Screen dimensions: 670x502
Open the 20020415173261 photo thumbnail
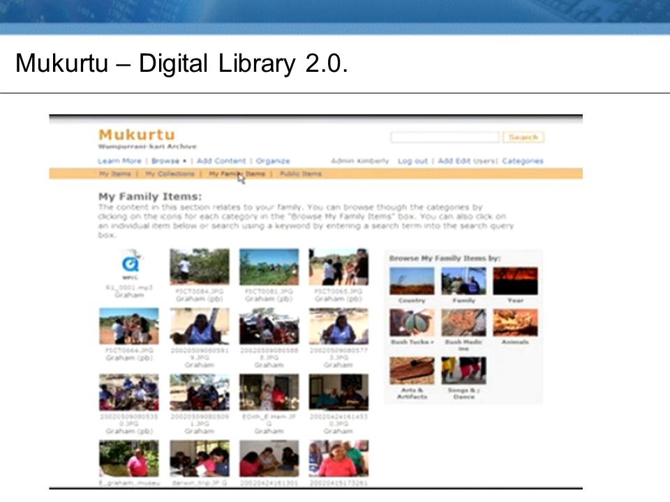[x=338, y=459]
